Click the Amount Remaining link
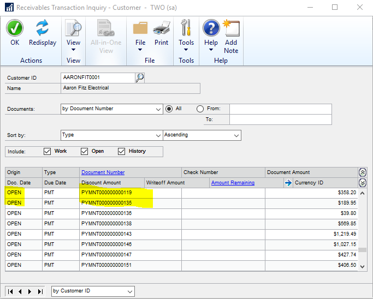Viewport: 373px width, 299px height. [233, 183]
